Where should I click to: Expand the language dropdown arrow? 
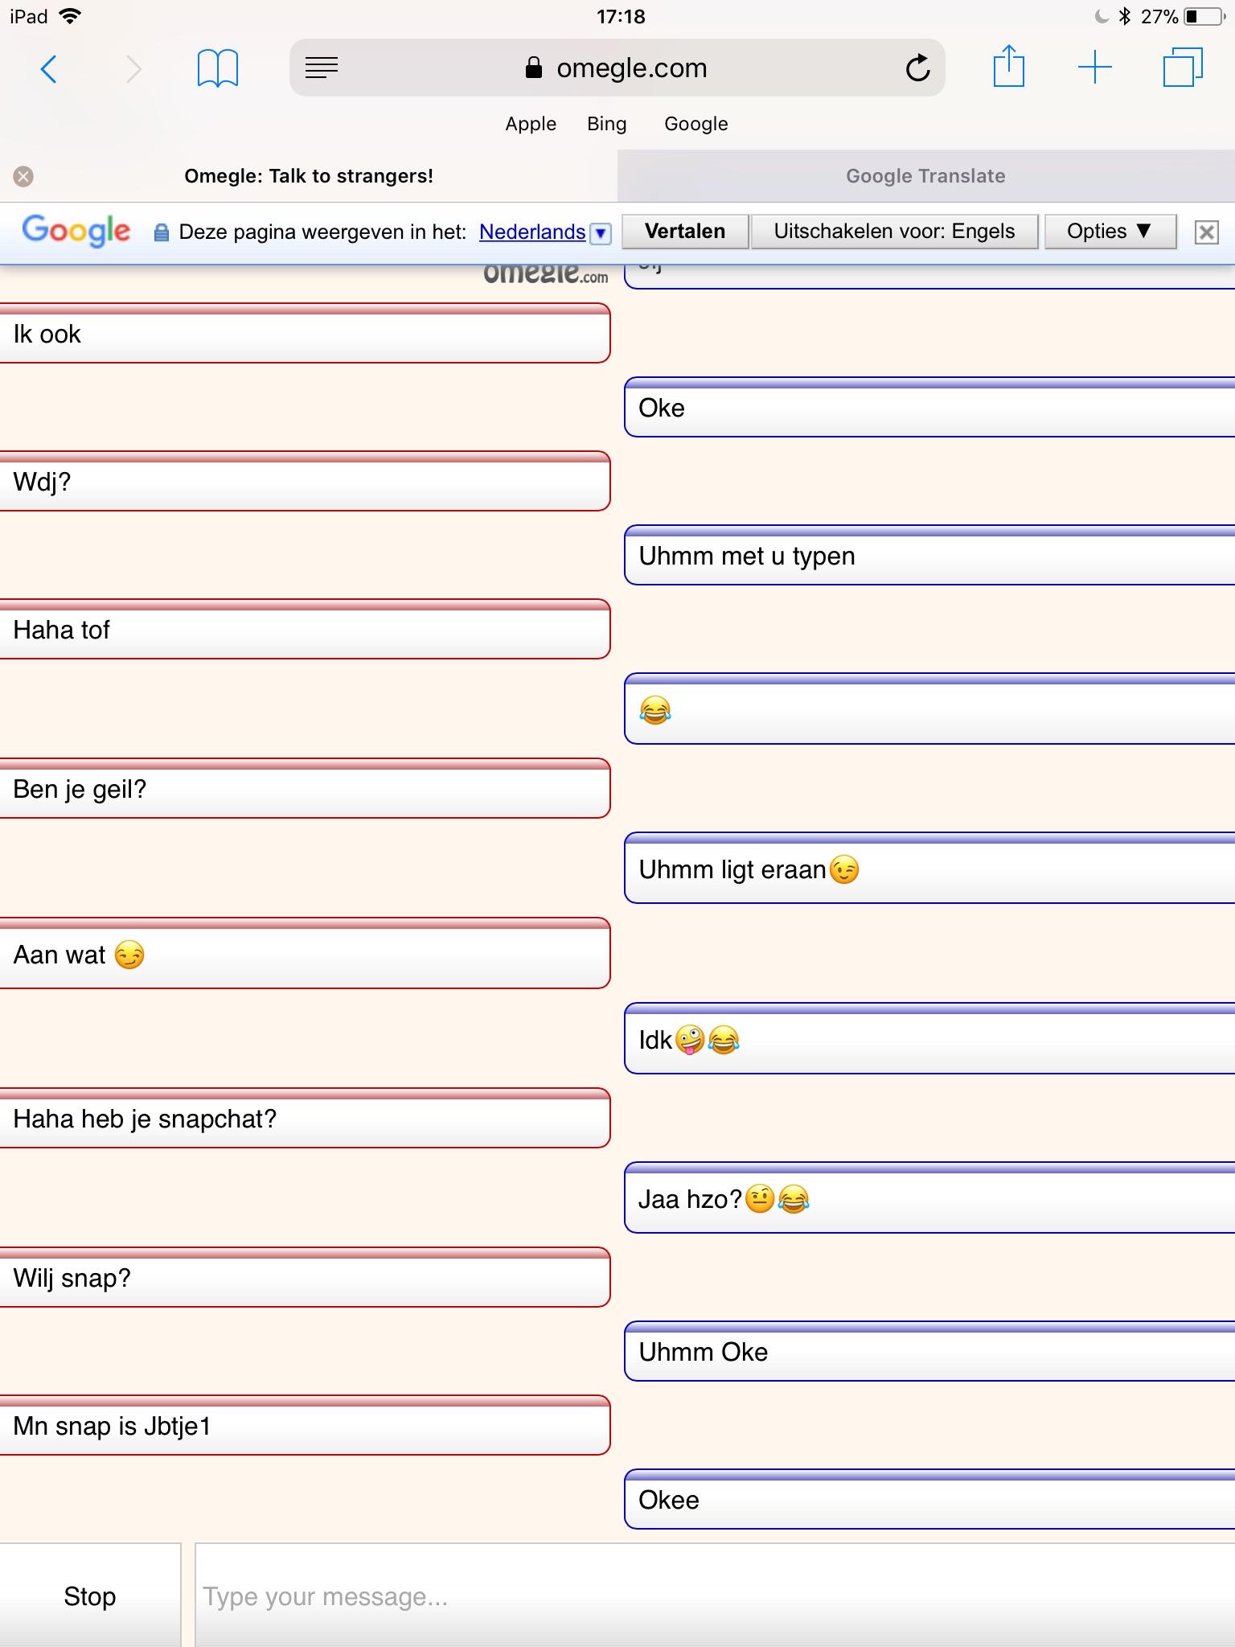pyautogui.click(x=600, y=233)
